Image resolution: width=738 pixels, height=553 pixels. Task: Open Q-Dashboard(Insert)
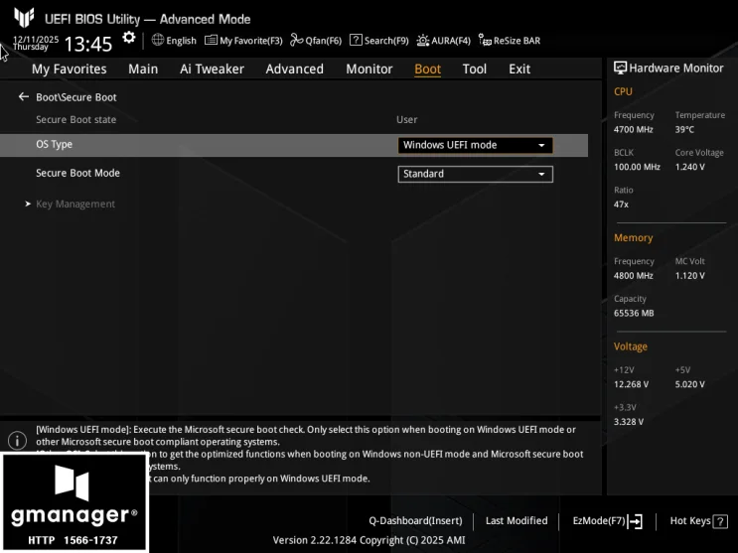pos(415,521)
